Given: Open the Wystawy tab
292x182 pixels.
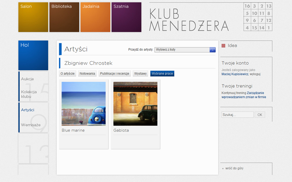Looking at the screenshot, I should [x=141, y=74].
